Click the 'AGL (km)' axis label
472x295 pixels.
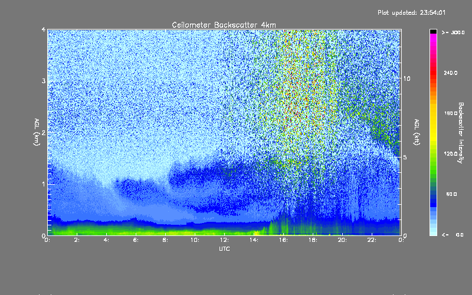coord(37,132)
